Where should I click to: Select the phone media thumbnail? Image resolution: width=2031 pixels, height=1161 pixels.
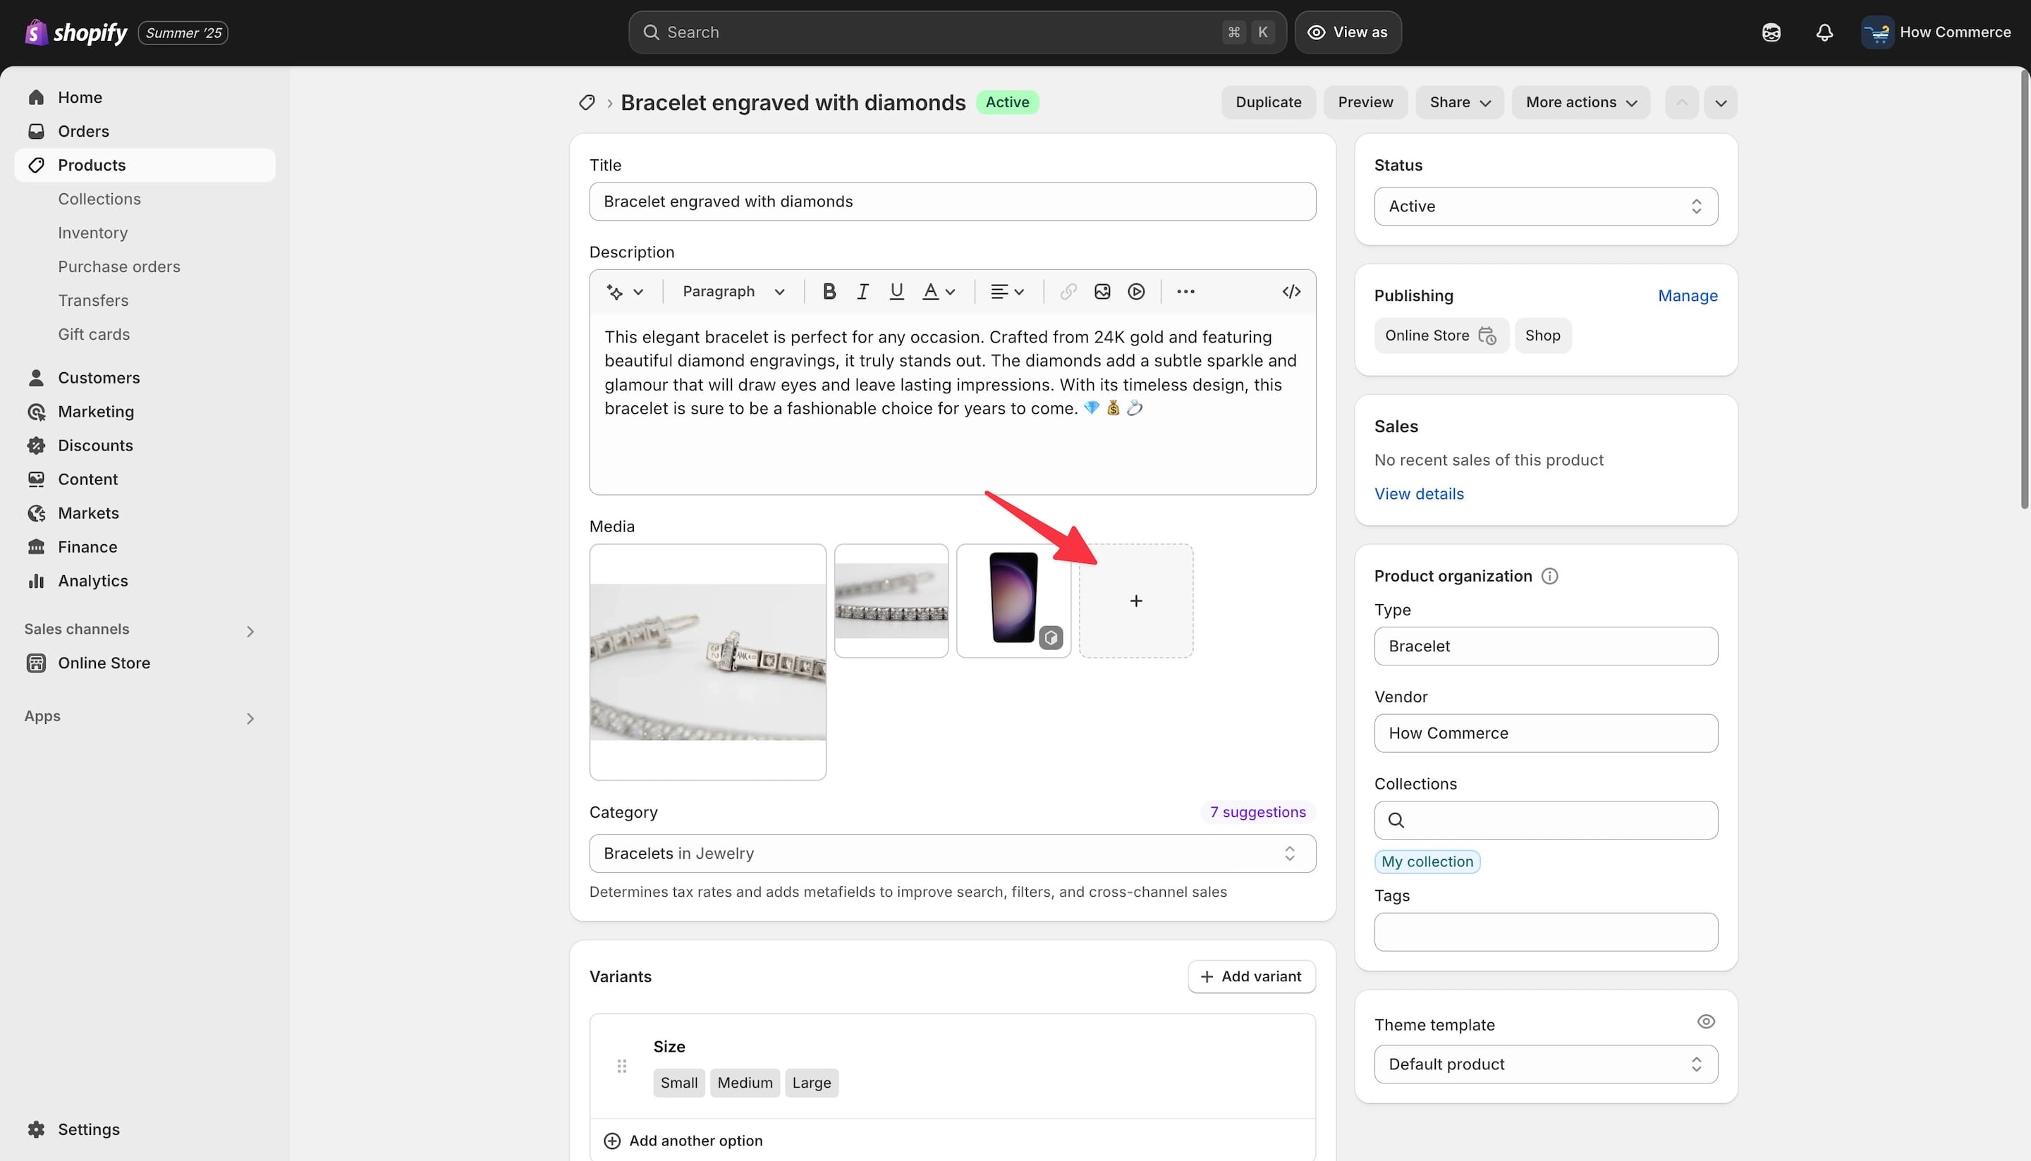pos(1013,601)
